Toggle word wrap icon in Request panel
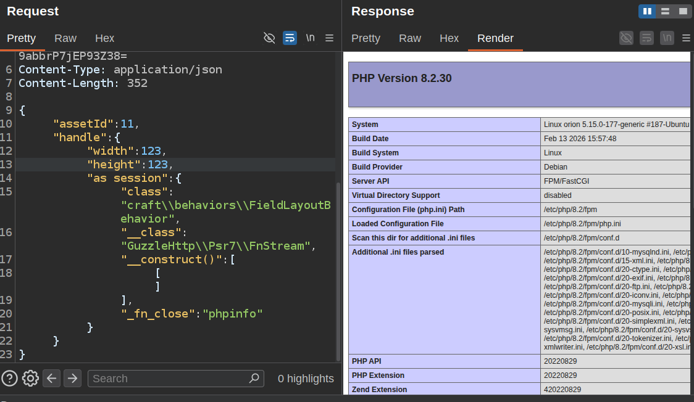Viewport: 694px width, 402px height. 290,38
